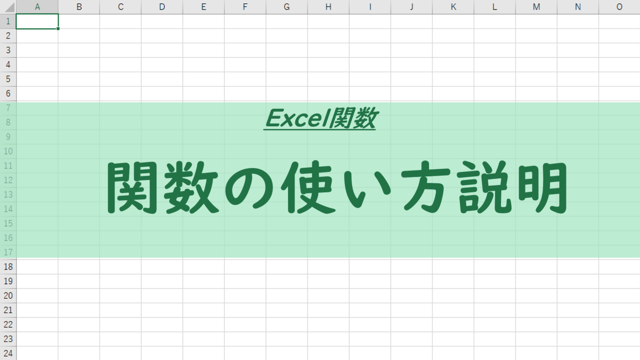The width and height of the screenshot is (640, 360).
Task: Select column D header
Action: (x=162, y=7)
